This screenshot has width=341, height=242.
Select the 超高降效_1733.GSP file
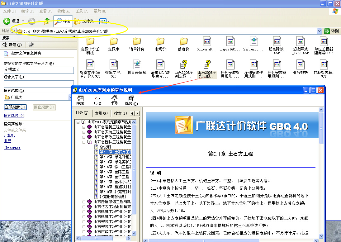[x=300, y=45]
